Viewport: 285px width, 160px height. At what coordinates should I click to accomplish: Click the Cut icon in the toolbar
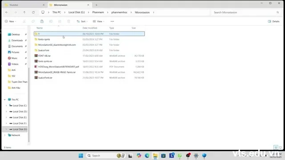pyautogui.click(x=24, y=21)
